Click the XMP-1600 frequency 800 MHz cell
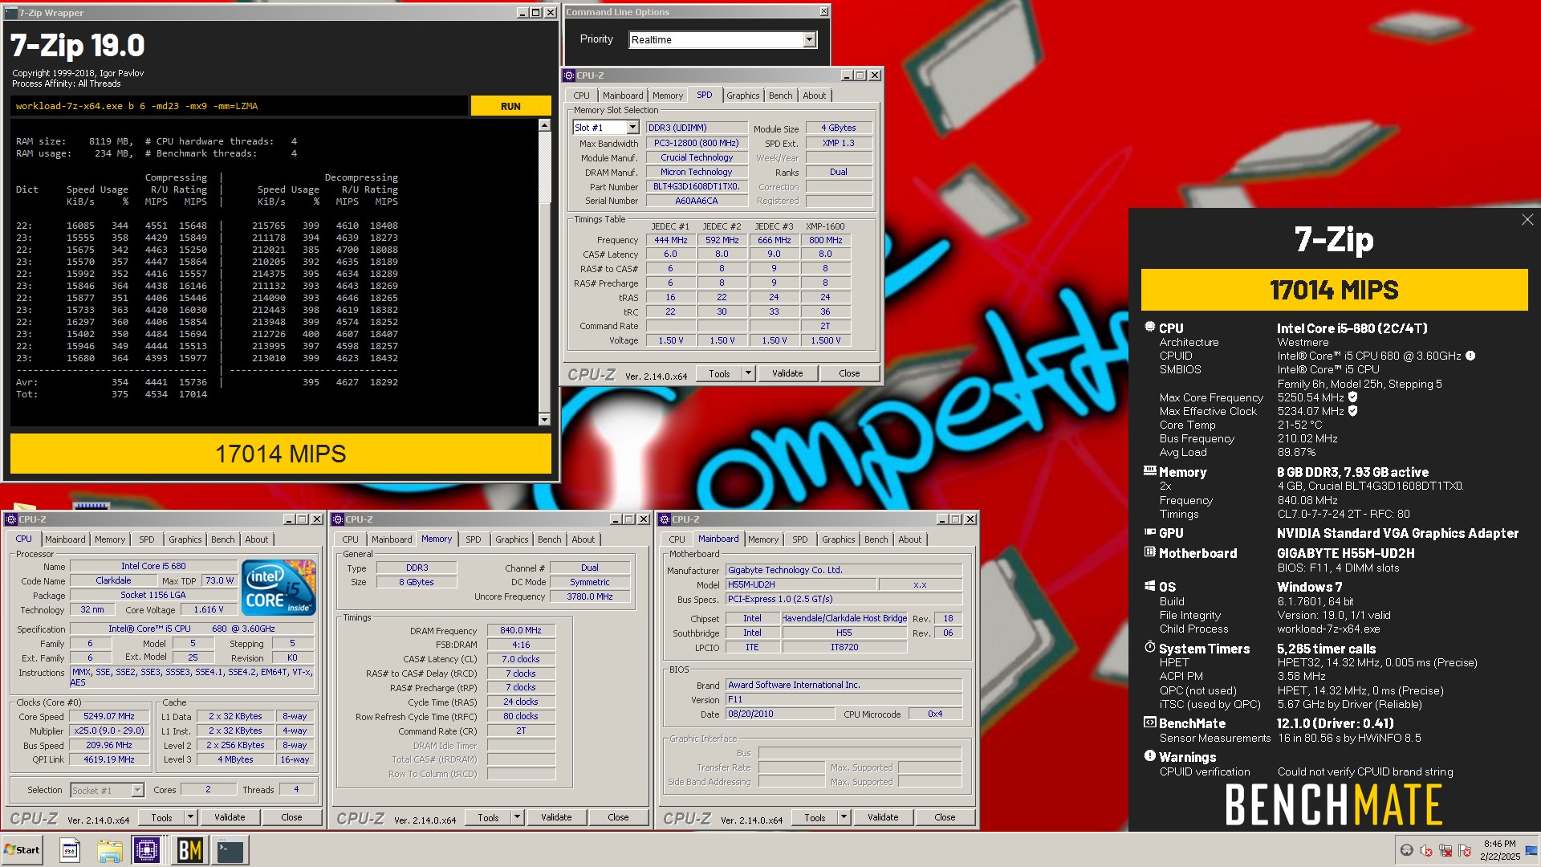The image size is (1541, 867). pos(825,240)
